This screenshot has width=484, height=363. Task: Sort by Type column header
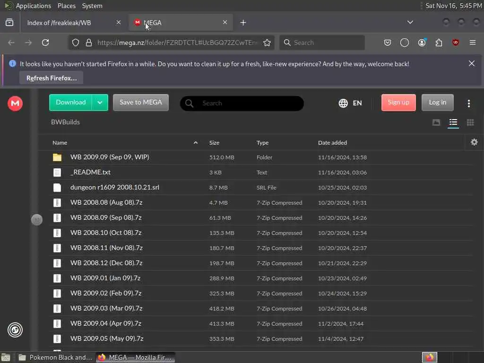click(262, 143)
